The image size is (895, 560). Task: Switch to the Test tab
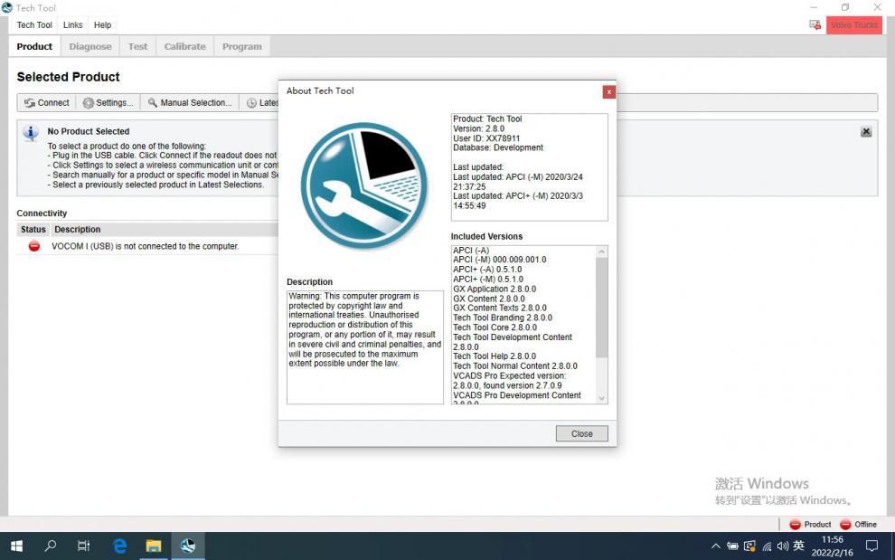[137, 46]
